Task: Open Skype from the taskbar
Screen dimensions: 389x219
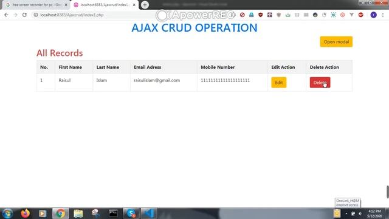Action: pyautogui.click(x=131, y=214)
